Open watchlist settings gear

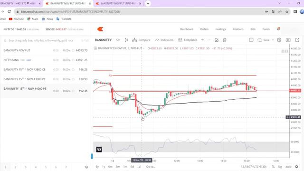tap(86, 167)
